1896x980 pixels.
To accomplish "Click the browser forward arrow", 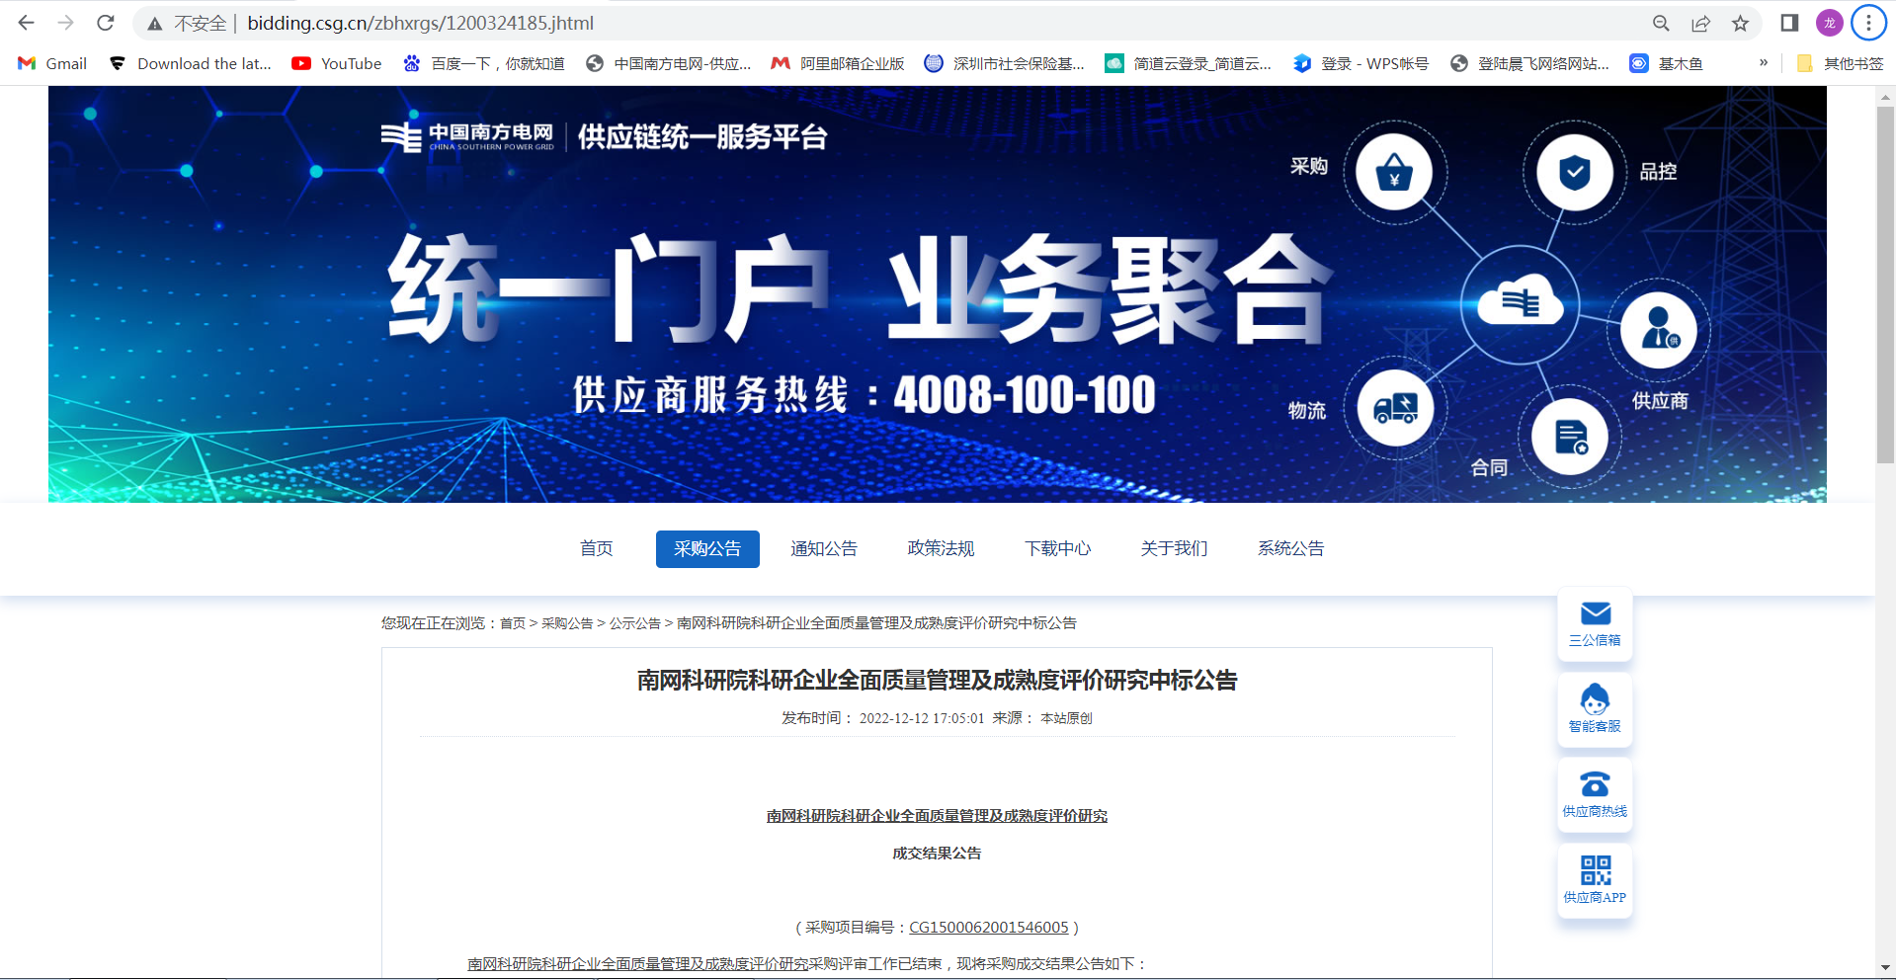I will point(66,23).
